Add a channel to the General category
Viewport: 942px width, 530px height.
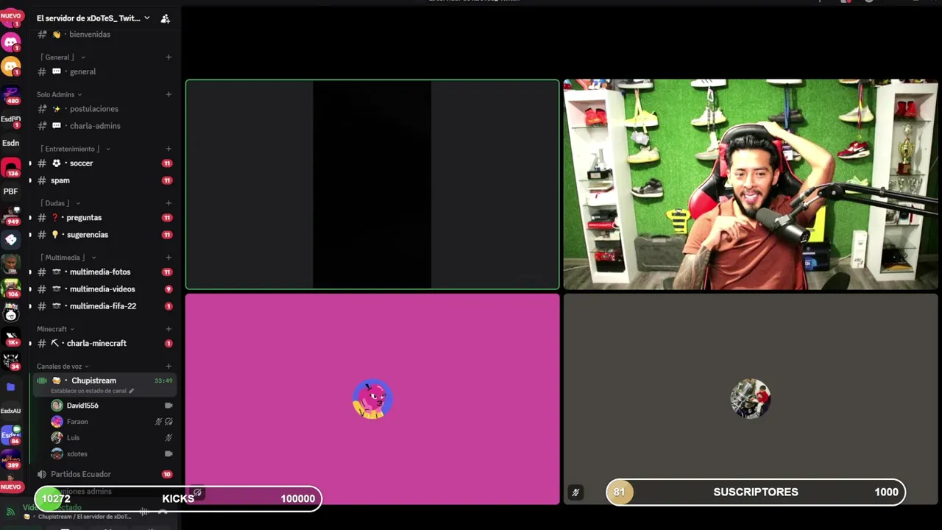(169, 57)
